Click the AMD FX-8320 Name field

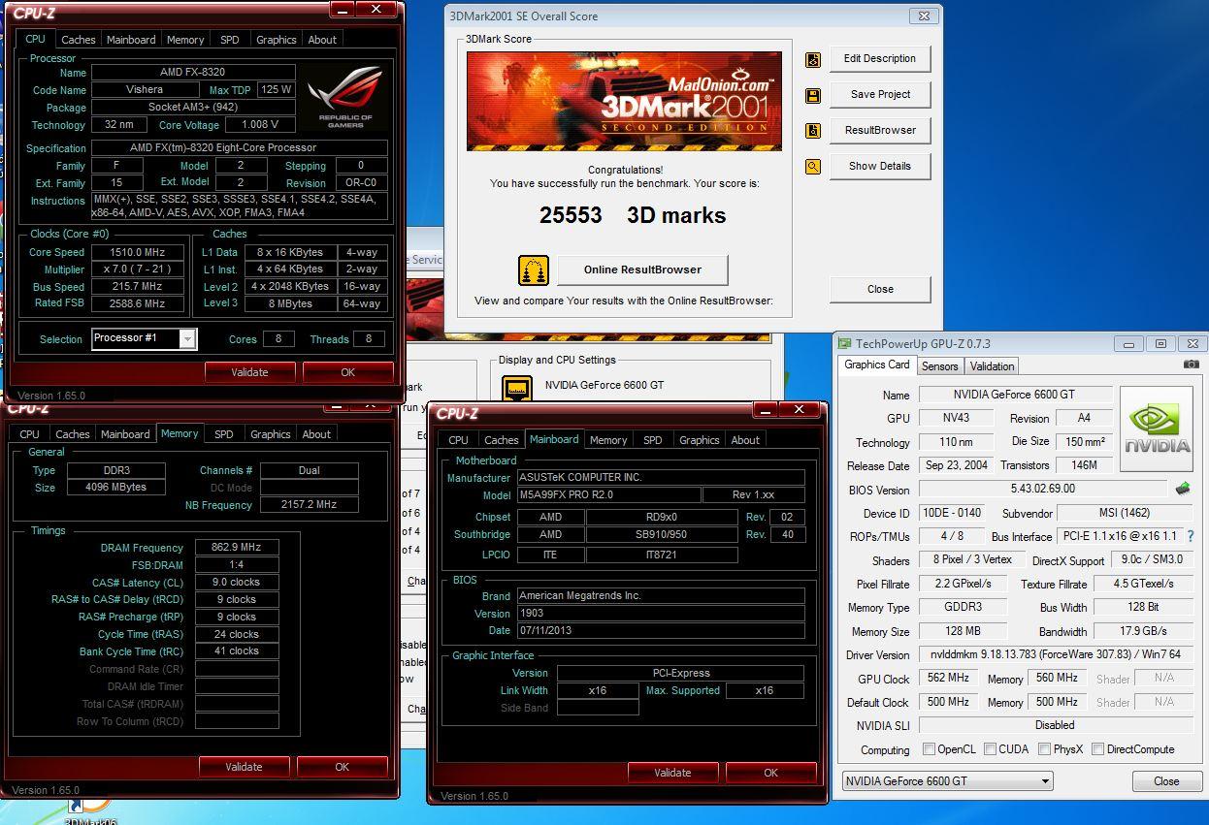[x=191, y=73]
